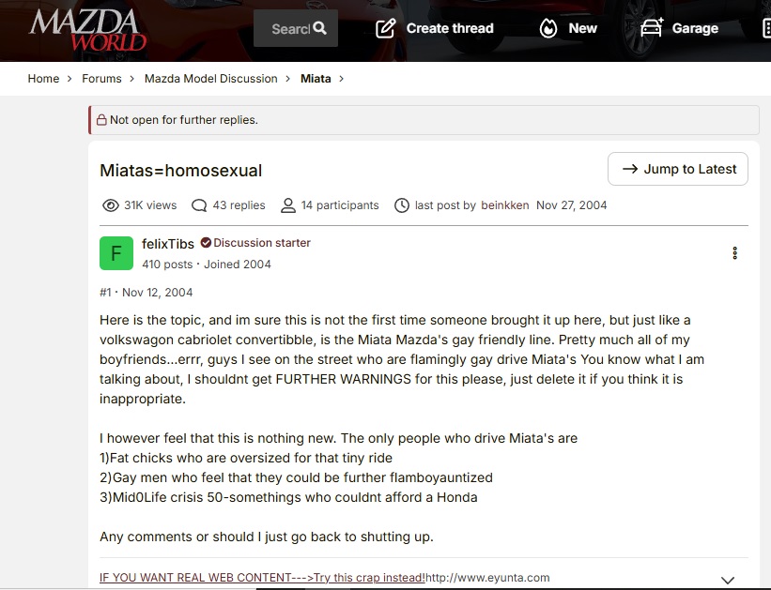Click chevron after Miata breadcrumb

point(341,79)
